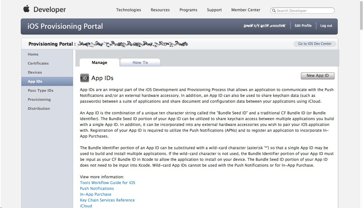Click the Apple Developer logo
363x208 pixels.
[44, 9]
